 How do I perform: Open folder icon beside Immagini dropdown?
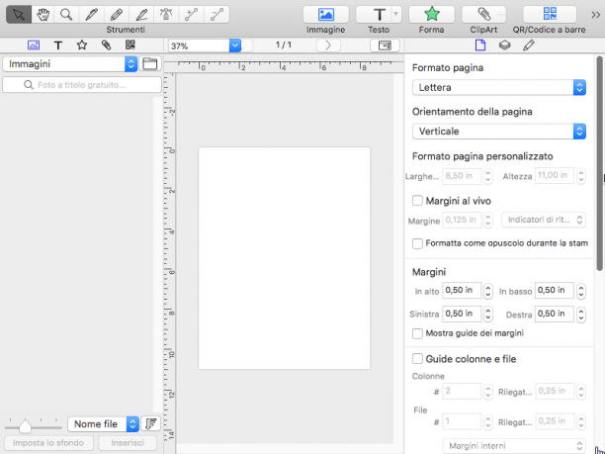tap(149, 63)
